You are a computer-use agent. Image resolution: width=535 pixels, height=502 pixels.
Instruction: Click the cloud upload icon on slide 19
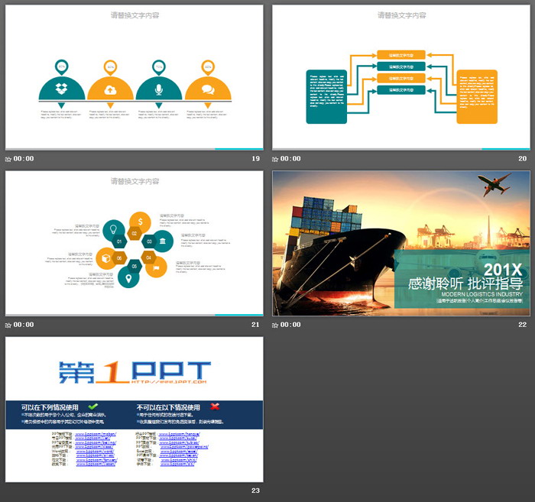pos(110,89)
